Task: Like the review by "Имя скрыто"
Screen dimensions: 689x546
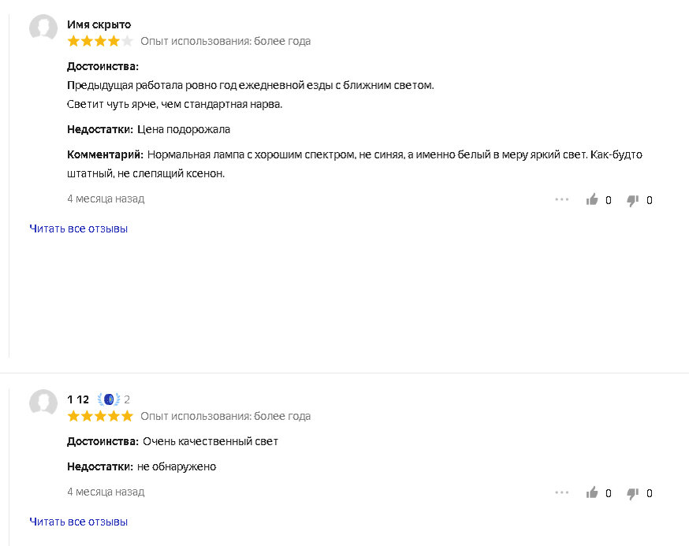Action: click(592, 200)
